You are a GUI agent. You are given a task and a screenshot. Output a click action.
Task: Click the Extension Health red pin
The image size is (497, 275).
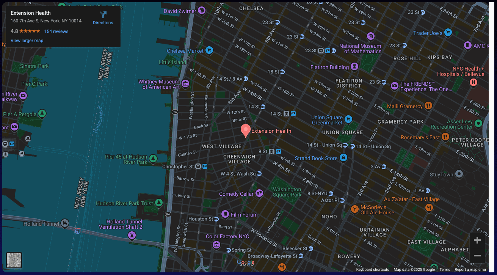(246, 131)
